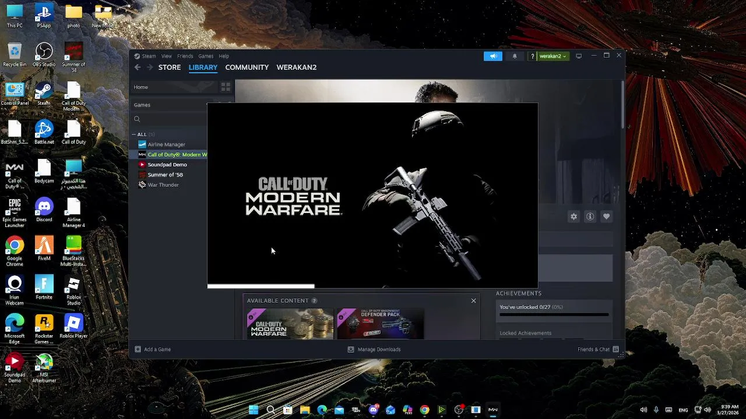
Task: Toggle the library grid collections view icon
Action: point(226,87)
